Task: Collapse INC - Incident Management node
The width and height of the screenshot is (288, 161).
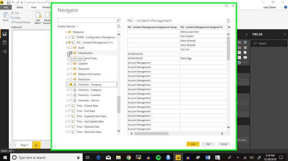Action: (x=66, y=42)
